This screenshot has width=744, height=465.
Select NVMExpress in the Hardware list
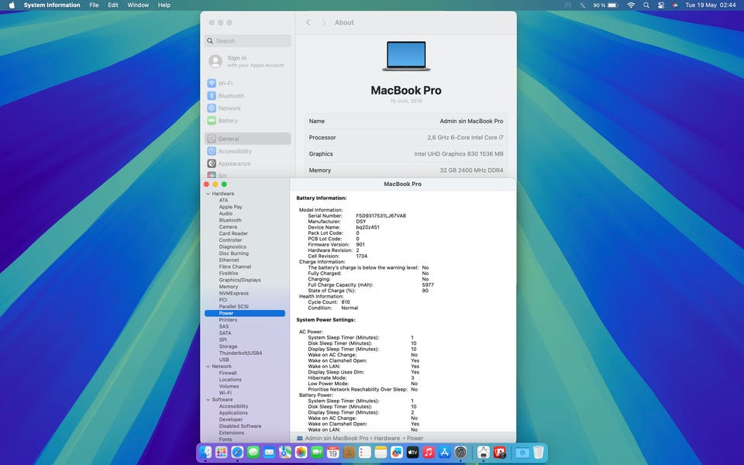click(x=233, y=293)
